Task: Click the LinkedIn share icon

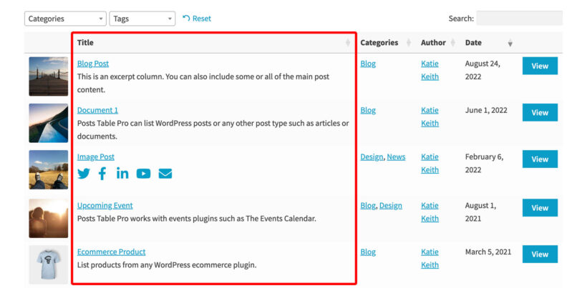Action: (x=122, y=174)
